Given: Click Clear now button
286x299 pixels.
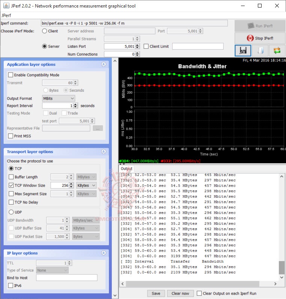Looking at the screenshot, I should [x=180, y=293].
